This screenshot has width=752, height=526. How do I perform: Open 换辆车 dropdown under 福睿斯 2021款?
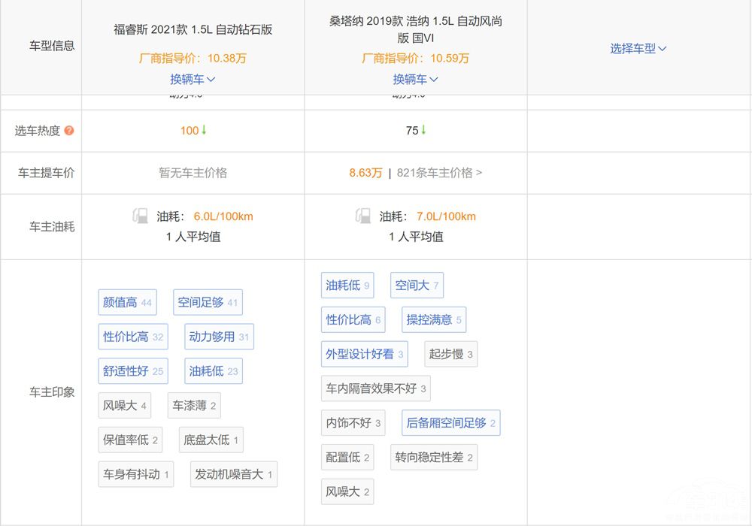click(x=193, y=79)
